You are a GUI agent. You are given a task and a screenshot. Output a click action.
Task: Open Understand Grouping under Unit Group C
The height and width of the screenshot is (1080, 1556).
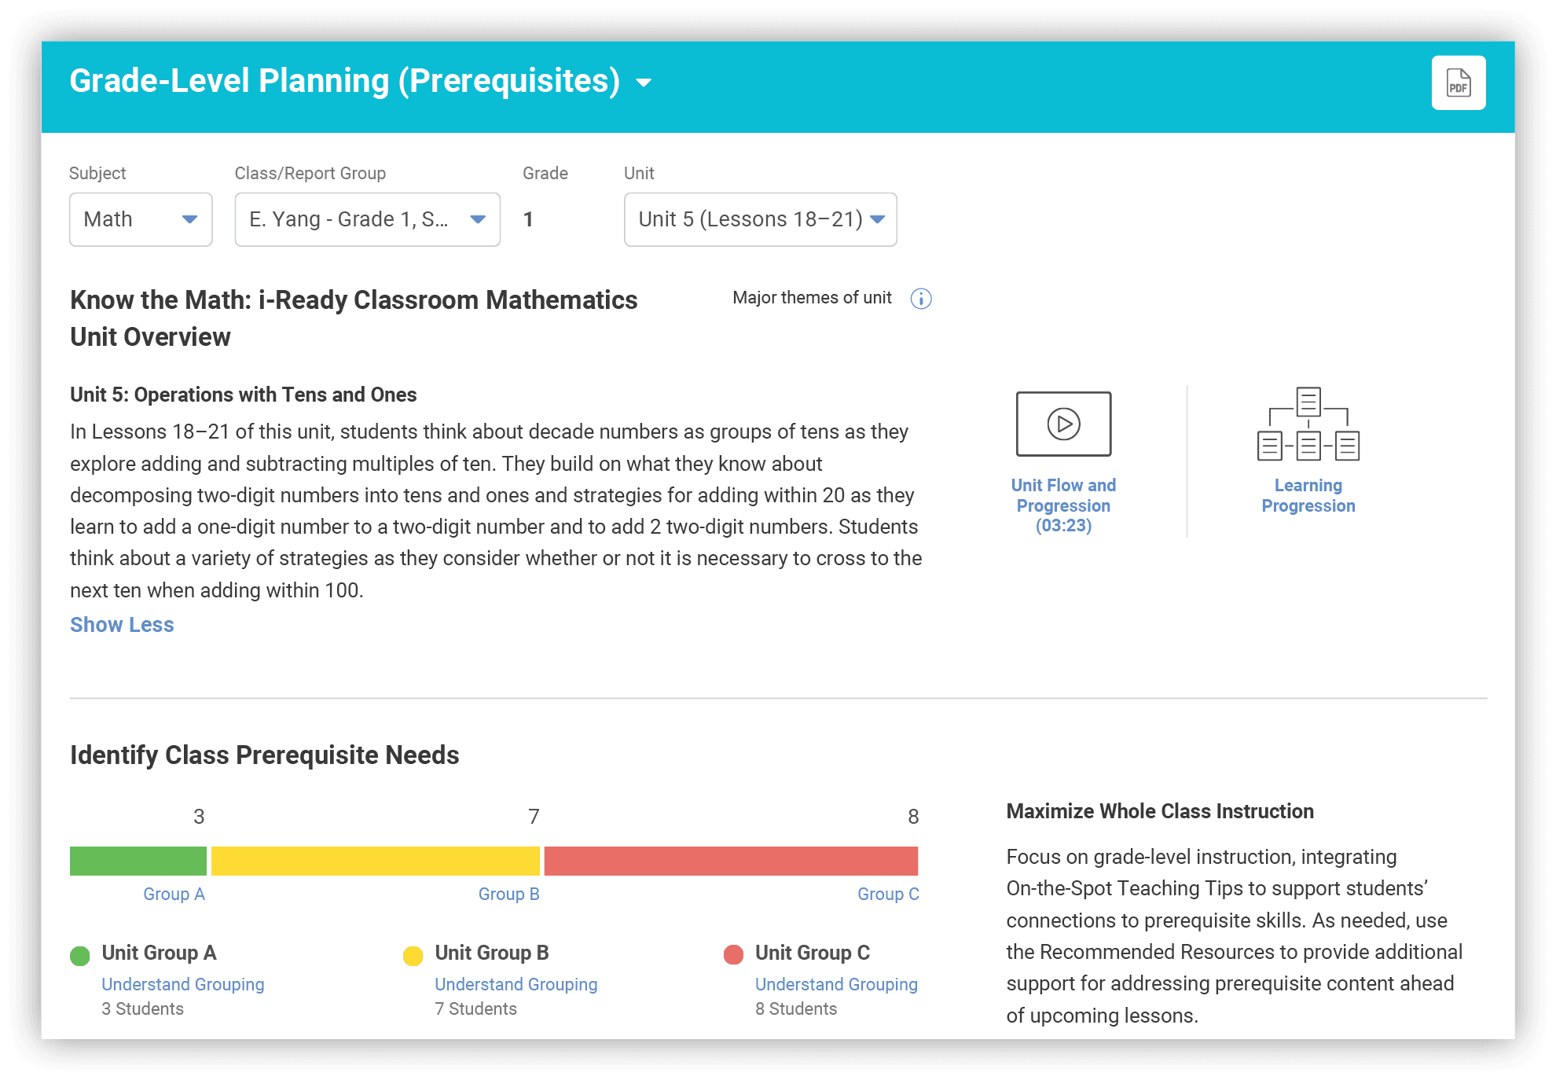pyautogui.click(x=836, y=984)
